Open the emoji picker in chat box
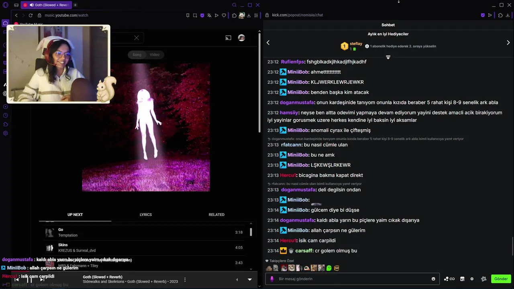514x289 pixels. tap(433, 279)
